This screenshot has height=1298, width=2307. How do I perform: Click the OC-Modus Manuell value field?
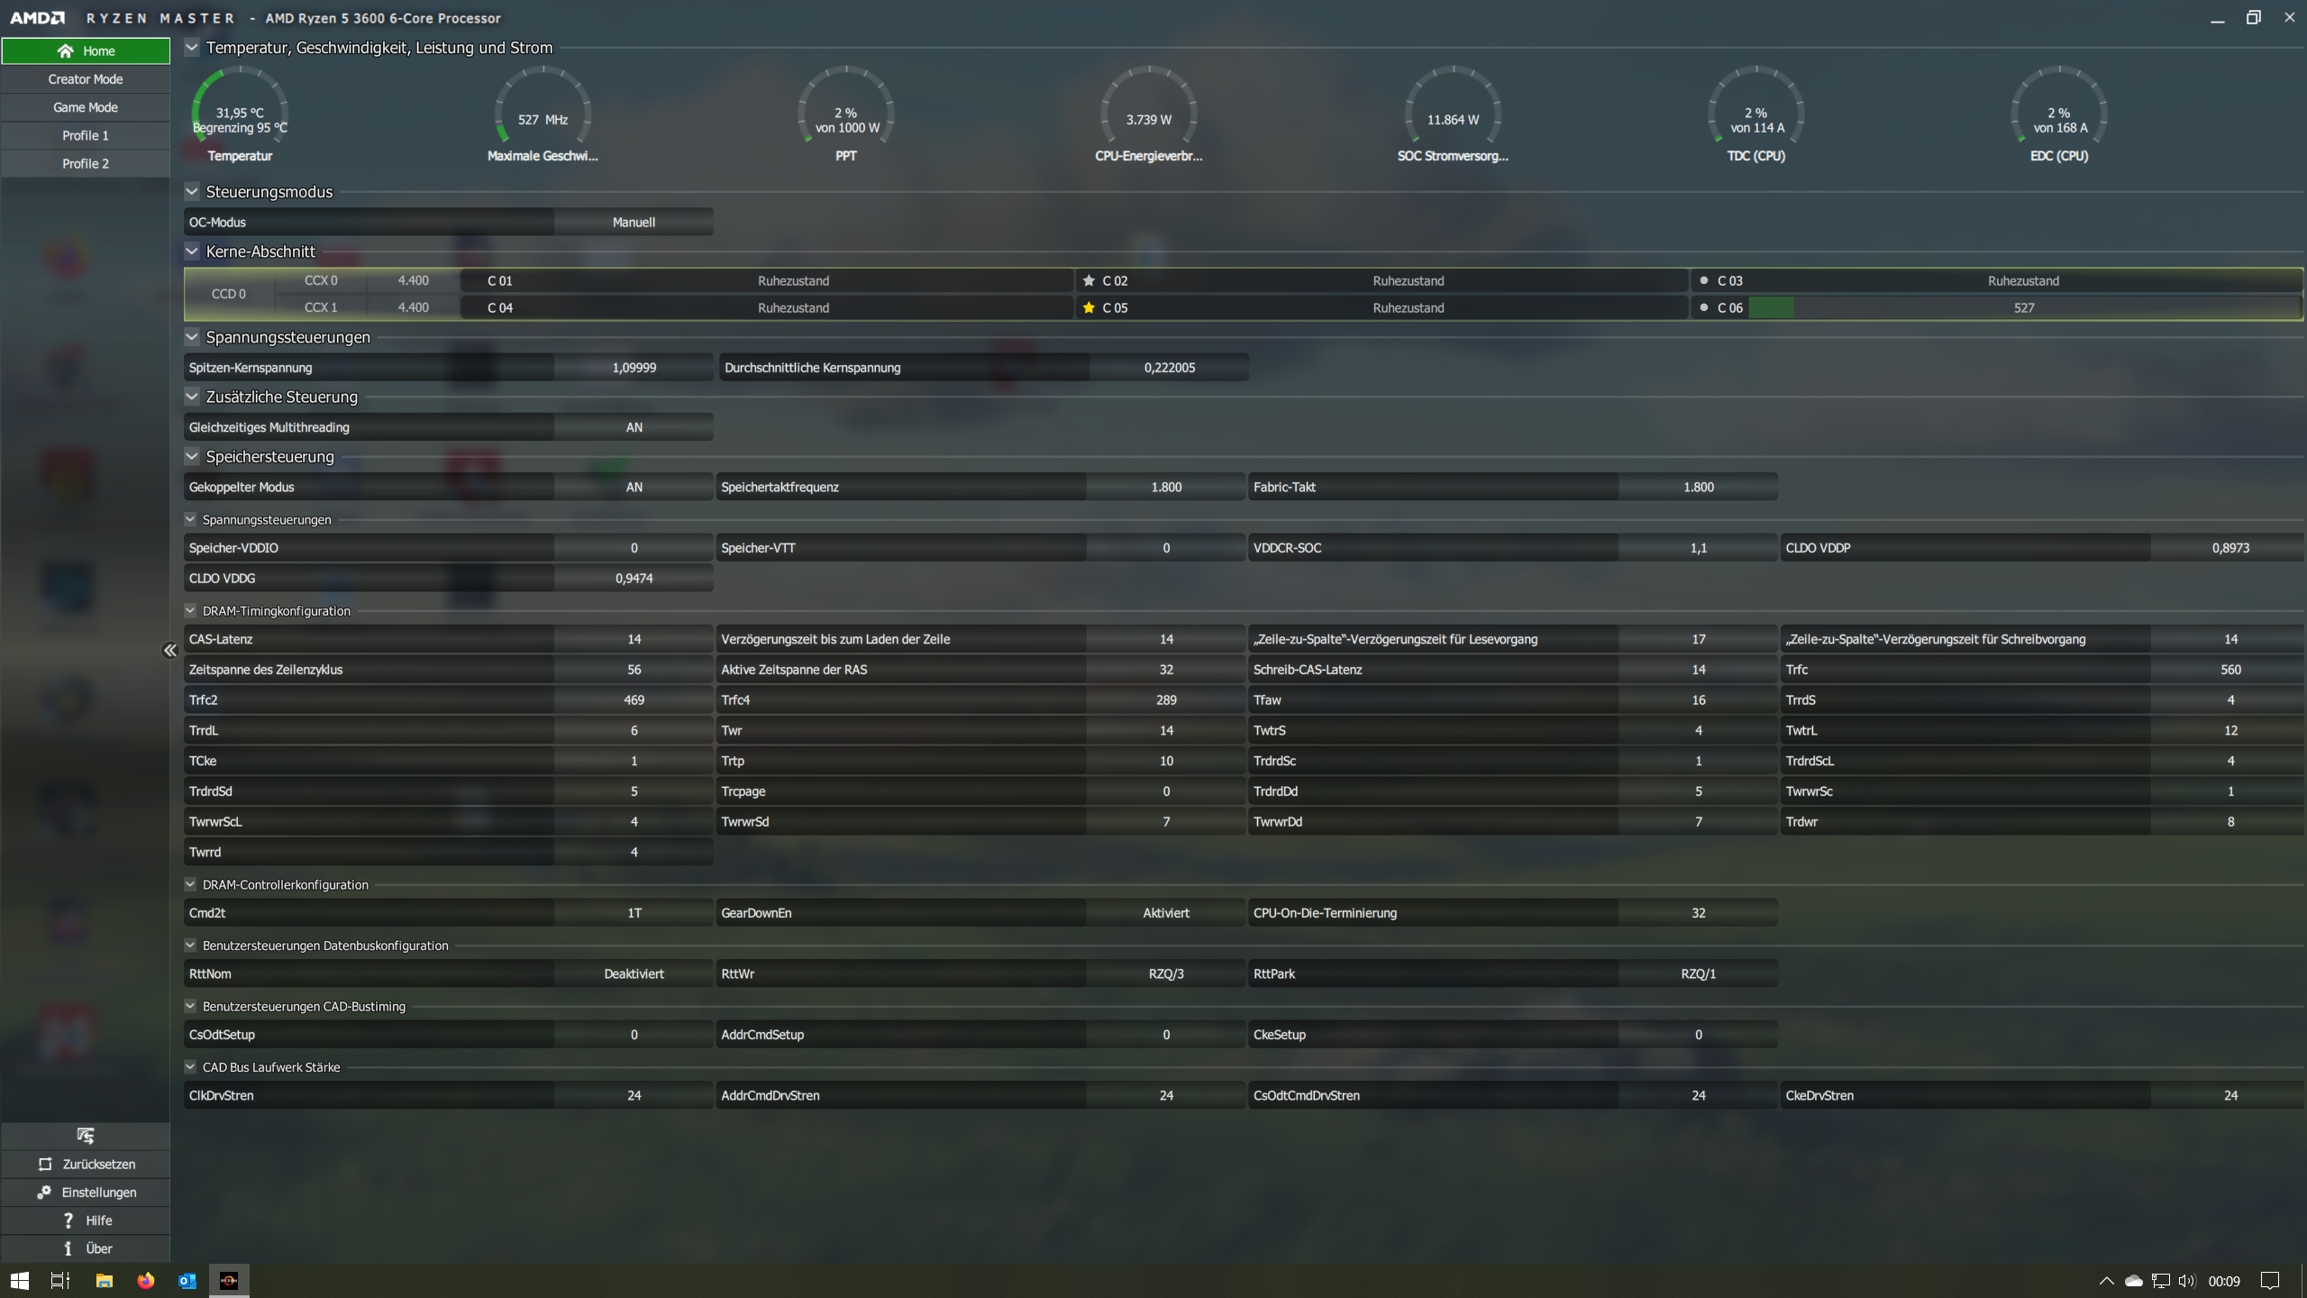coord(634,222)
